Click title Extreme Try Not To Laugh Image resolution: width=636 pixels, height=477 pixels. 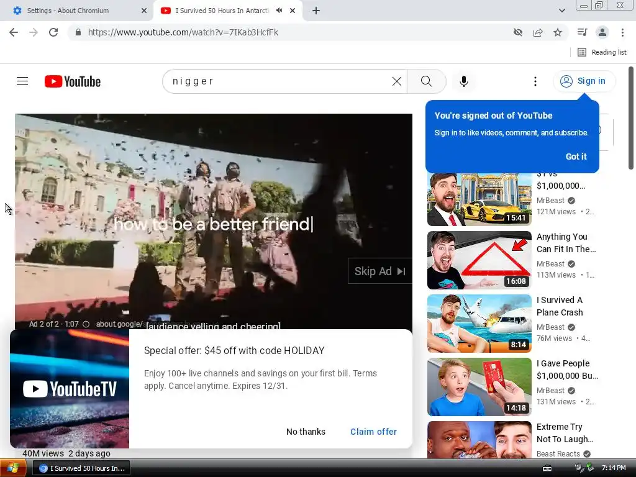tap(565, 433)
